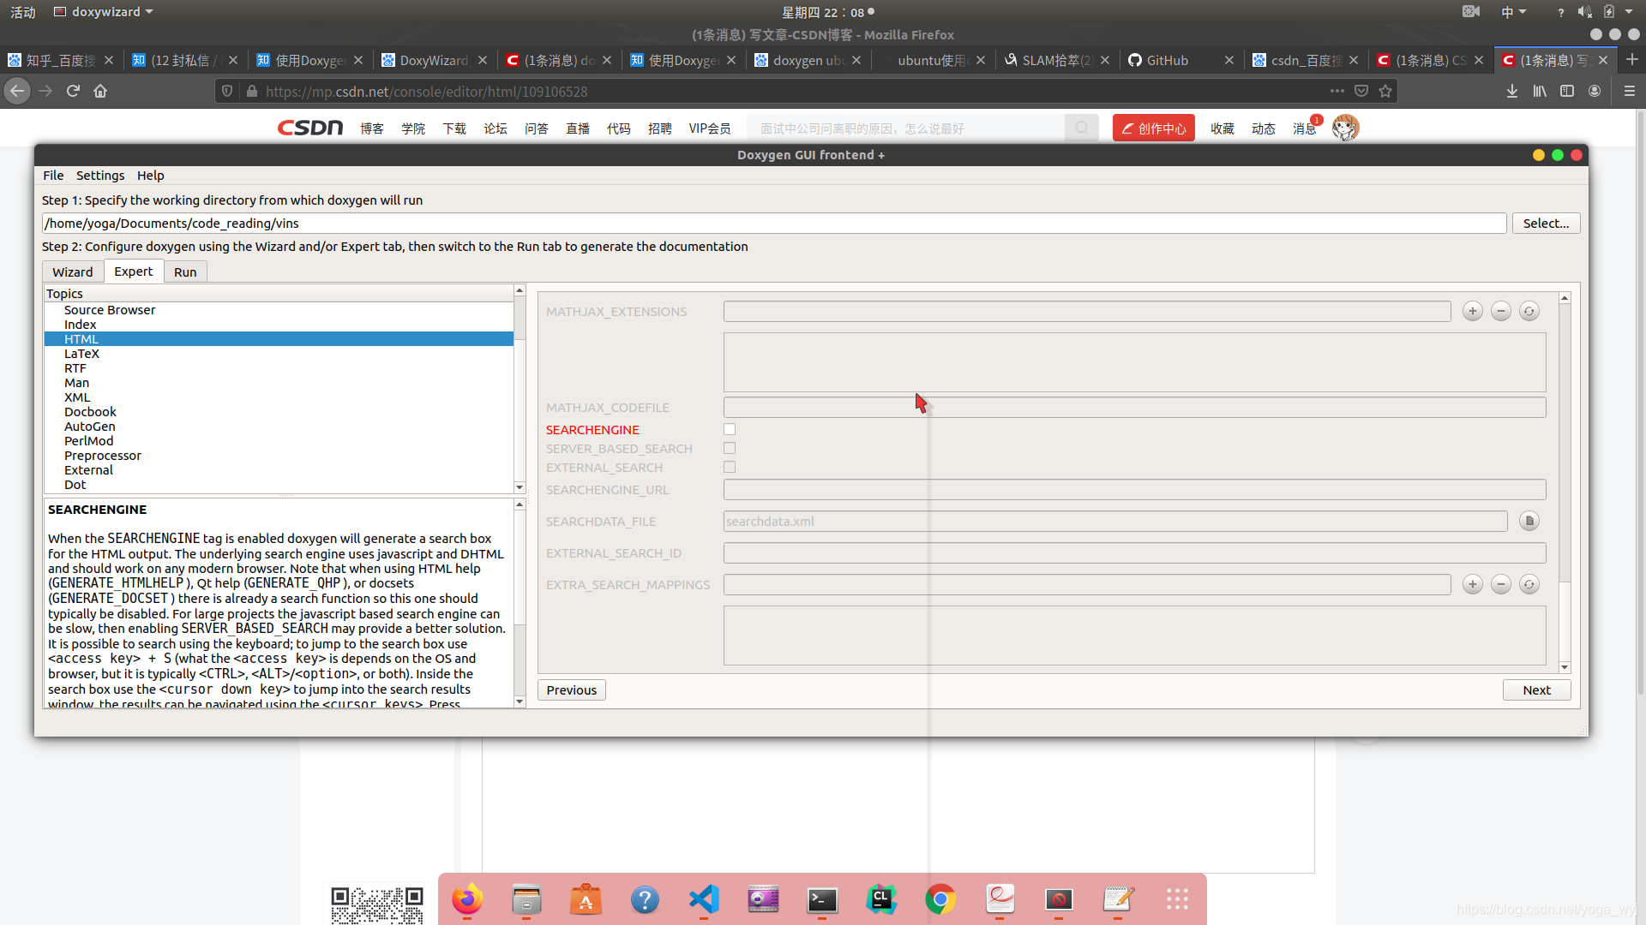Viewport: 1646px width, 925px height.
Task: Open system status menu arrow
Action: [x=1629, y=12]
